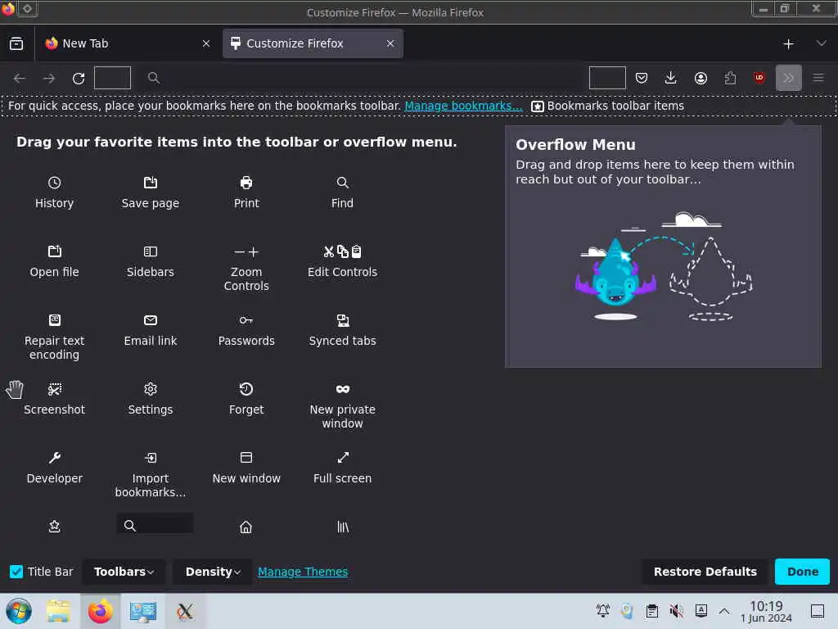Close the Customize Firefox tab
This screenshot has height=629, width=838.
pos(390,44)
